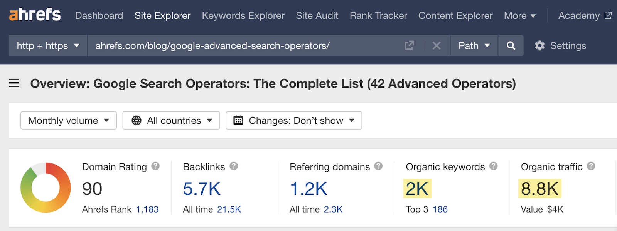Open Site Explorer
Screen dimensions: 617x231
pos(163,16)
